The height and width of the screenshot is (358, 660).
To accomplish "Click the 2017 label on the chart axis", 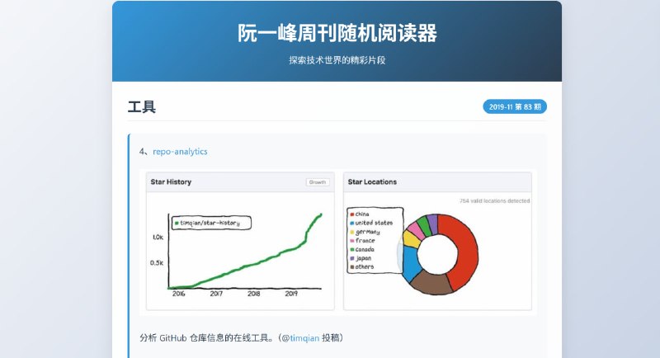I will (216, 293).
